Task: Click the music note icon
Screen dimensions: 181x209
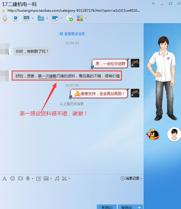Action: (57, 178)
